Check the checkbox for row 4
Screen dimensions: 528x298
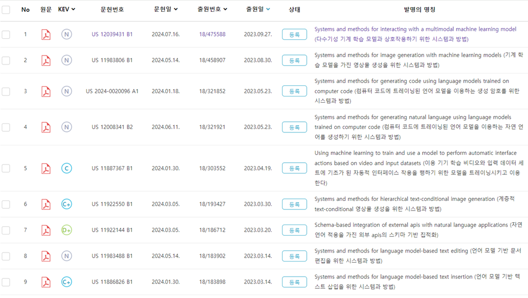coord(6,127)
